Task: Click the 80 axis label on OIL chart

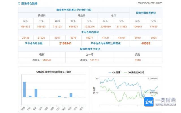Action: click(x=97, y=79)
